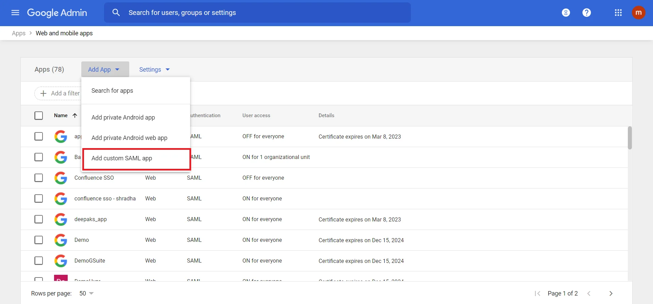Image resolution: width=653 pixels, height=304 pixels.
Task: Collapse the Add App dropdown
Action: click(x=105, y=70)
